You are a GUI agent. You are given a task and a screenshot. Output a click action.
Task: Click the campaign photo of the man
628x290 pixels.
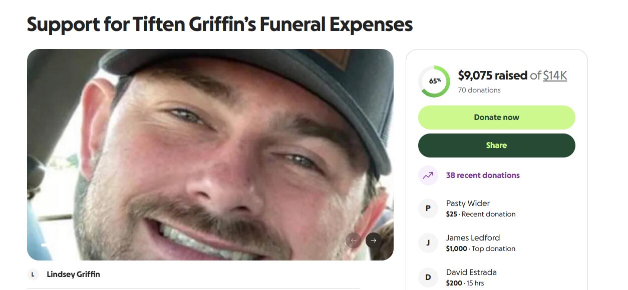(210, 154)
